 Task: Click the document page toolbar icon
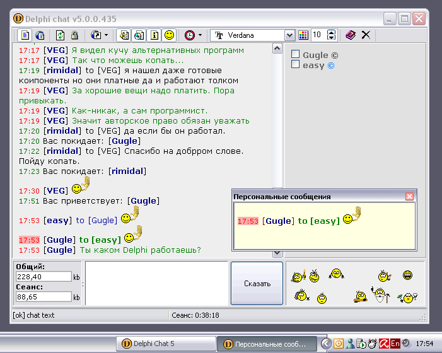click(25, 35)
